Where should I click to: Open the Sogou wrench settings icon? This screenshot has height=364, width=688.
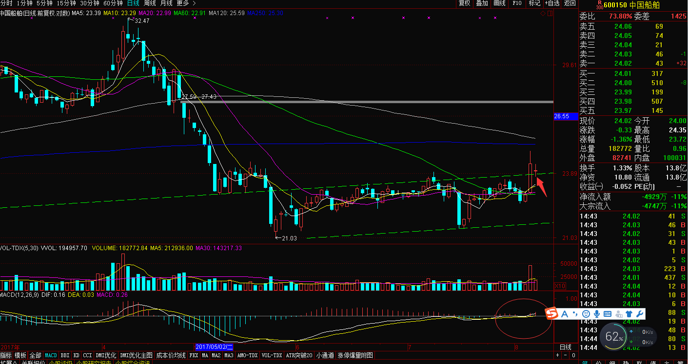point(639,314)
